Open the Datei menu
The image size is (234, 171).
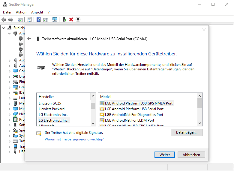coord(7,12)
